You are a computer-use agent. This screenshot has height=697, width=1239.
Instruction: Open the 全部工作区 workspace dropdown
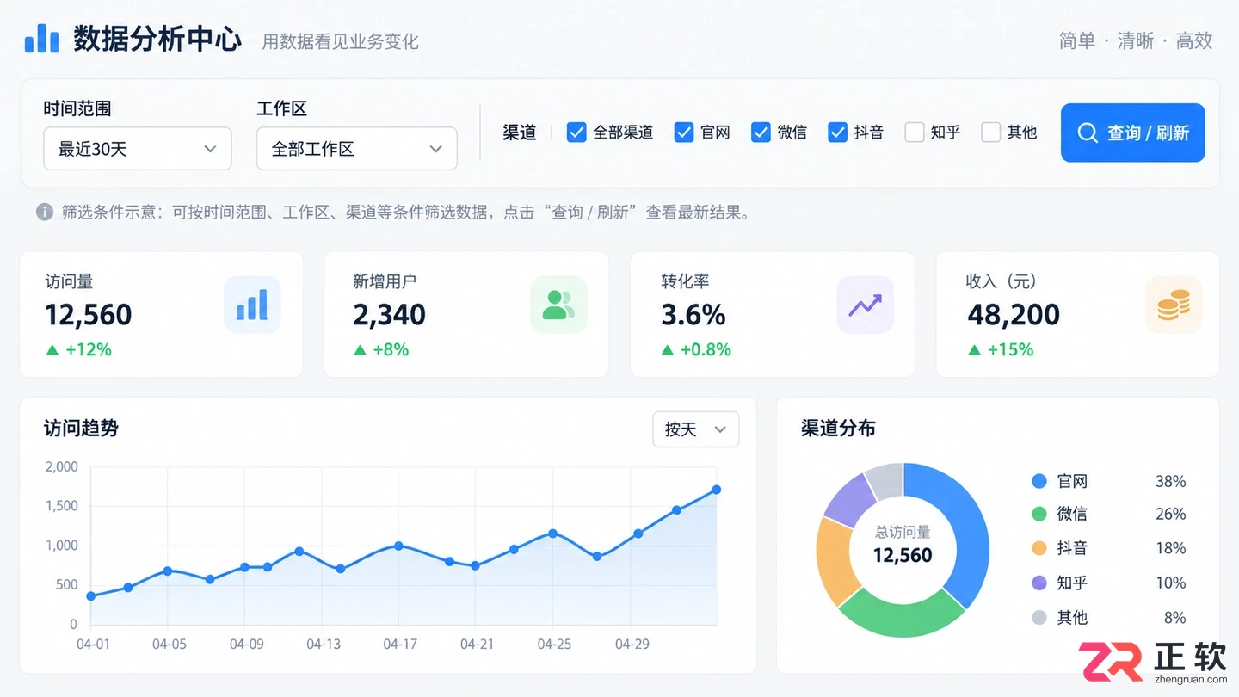coord(357,149)
